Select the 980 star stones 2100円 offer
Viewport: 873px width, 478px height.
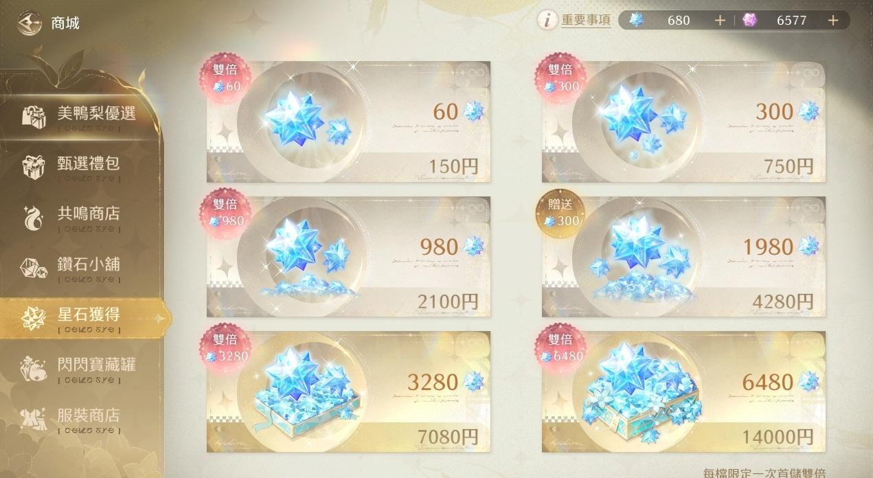[349, 257]
